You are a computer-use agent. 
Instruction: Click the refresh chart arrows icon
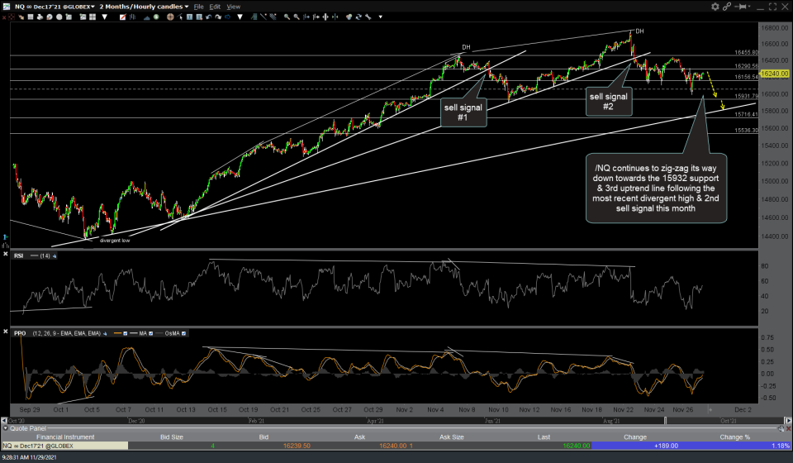pos(359,17)
